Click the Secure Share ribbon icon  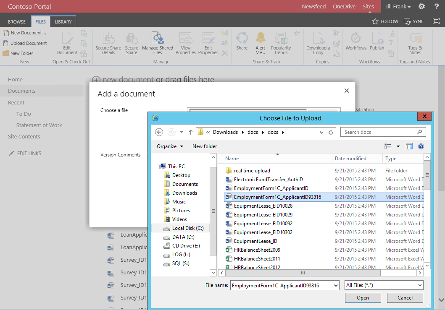(x=132, y=38)
